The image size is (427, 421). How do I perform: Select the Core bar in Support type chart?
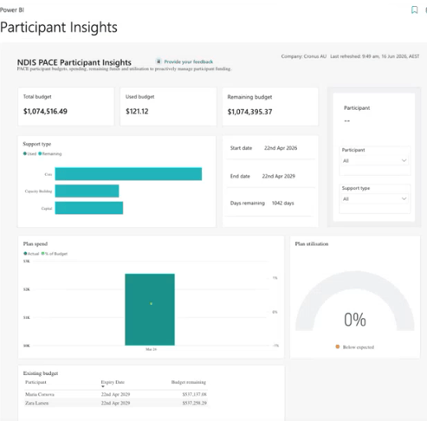point(128,174)
